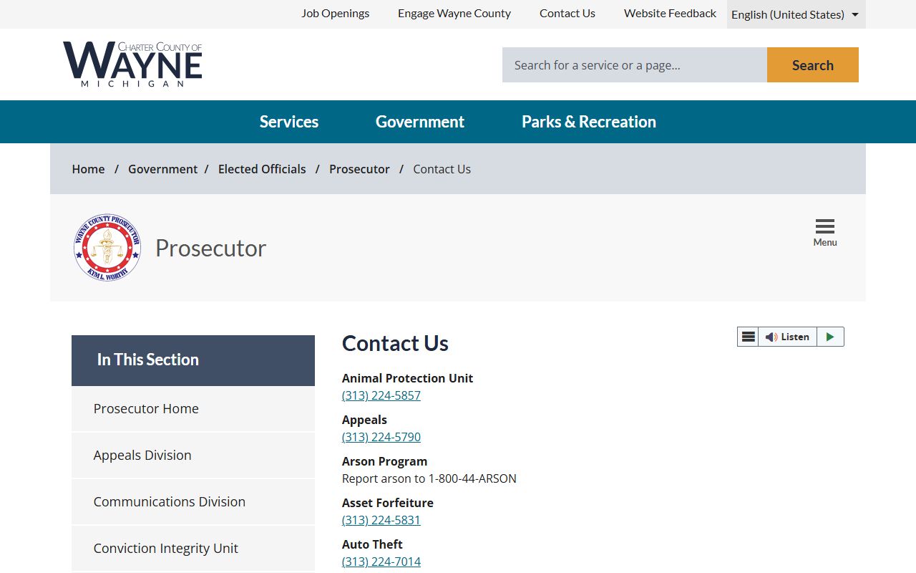Go to Government breadcrumb
Viewport: 916px width, 573px height.
162,169
